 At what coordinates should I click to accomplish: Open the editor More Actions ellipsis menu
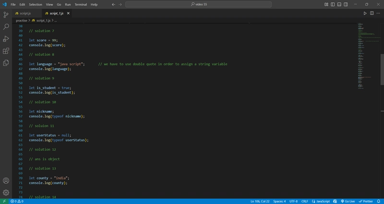point(378,13)
